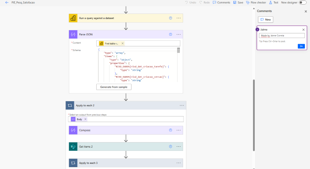Click the loop icon on Apply to each 2
310x169 pixels.
click(x=70, y=105)
